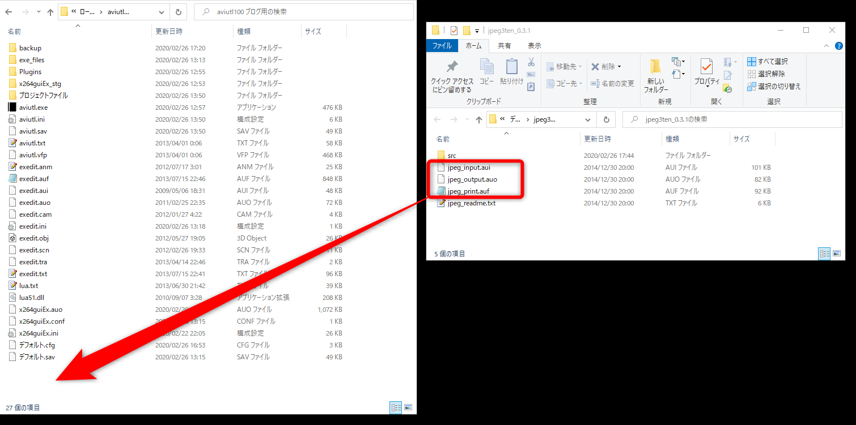Click the Edit icon in the Open group
The height and width of the screenshot is (425, 856).
tap(728, 75)
